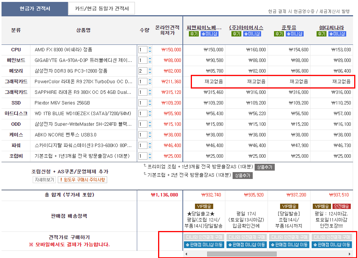Viewport: 358px width, 258px height.
Task: Click quantity field for AMD FX 8300 CPU
Action: pyautogui.click(x=143, y=49)
